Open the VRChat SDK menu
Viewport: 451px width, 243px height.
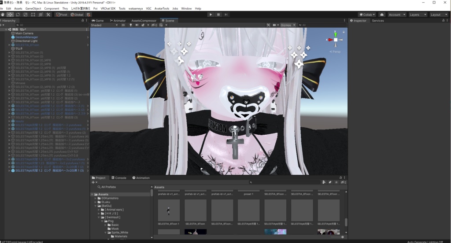[x=108, y=8]
